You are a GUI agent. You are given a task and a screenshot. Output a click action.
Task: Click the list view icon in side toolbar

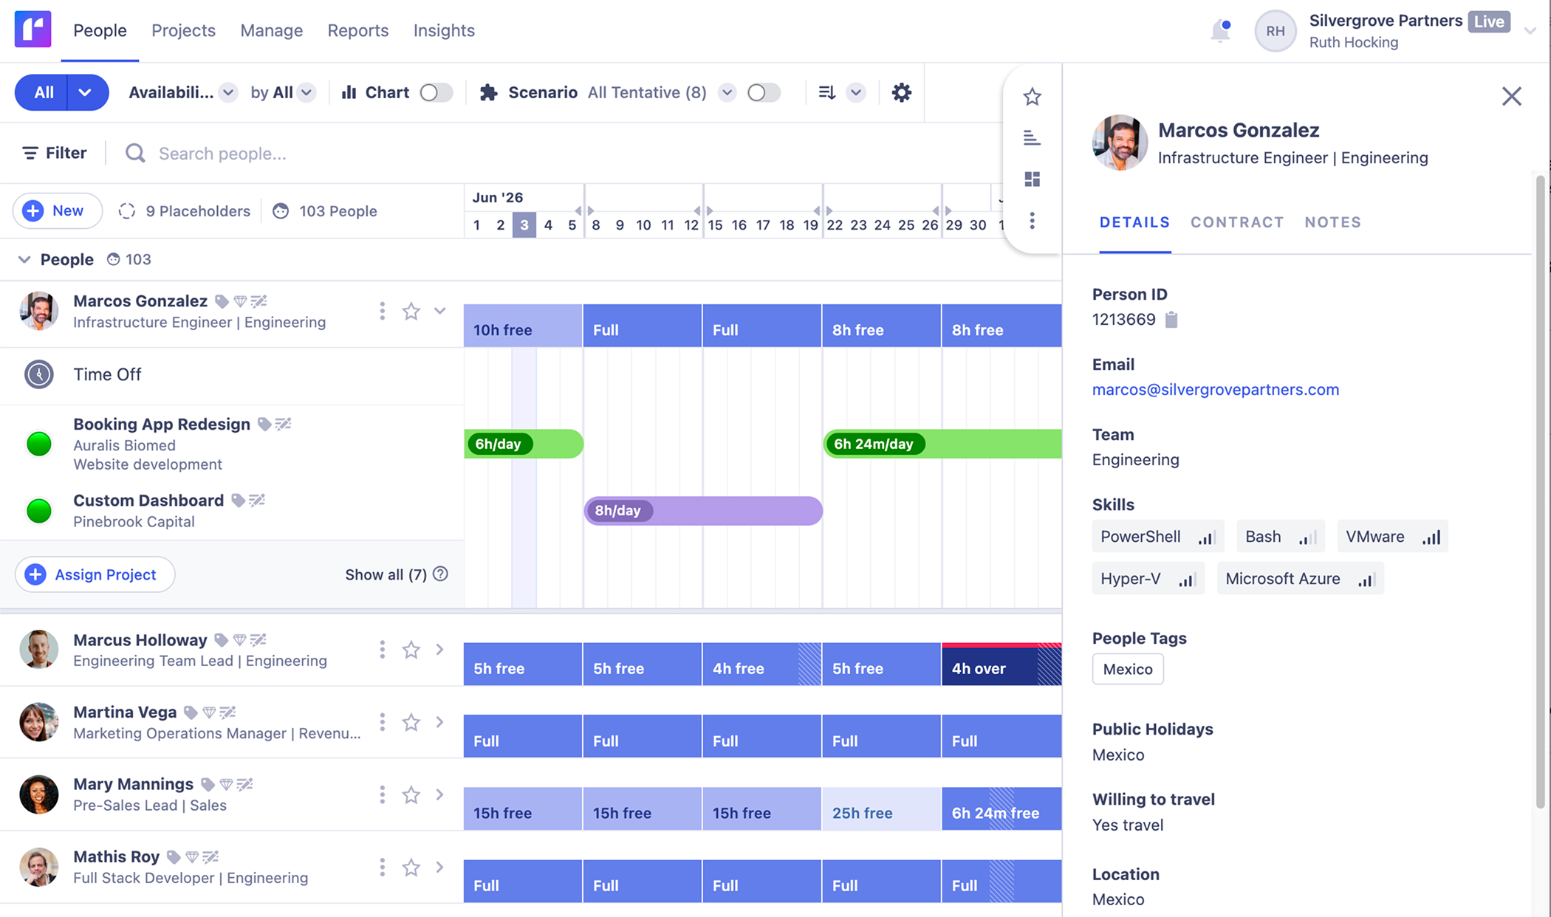(x=1032, y=138)
